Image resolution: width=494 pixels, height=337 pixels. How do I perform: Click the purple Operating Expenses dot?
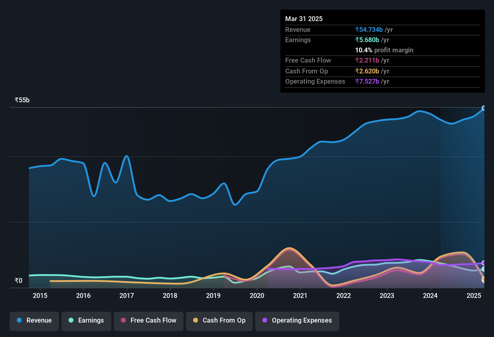(x=265, y=320)
